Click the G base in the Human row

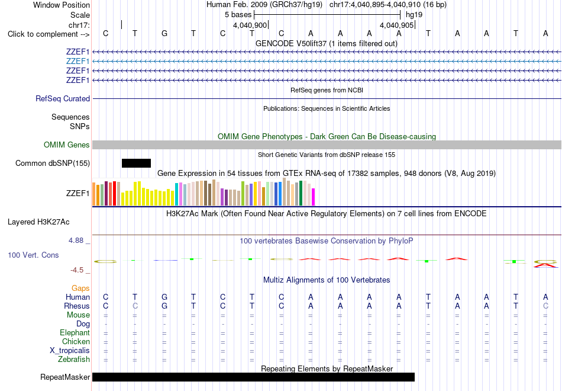[164, 297]
